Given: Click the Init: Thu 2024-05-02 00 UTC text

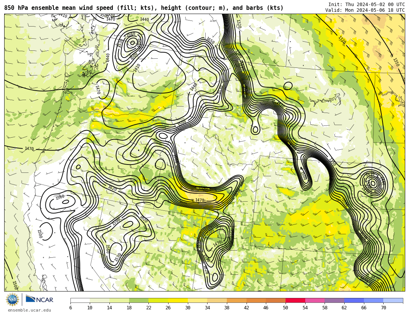Looking at the screenshot, I should tap(367, 5).
